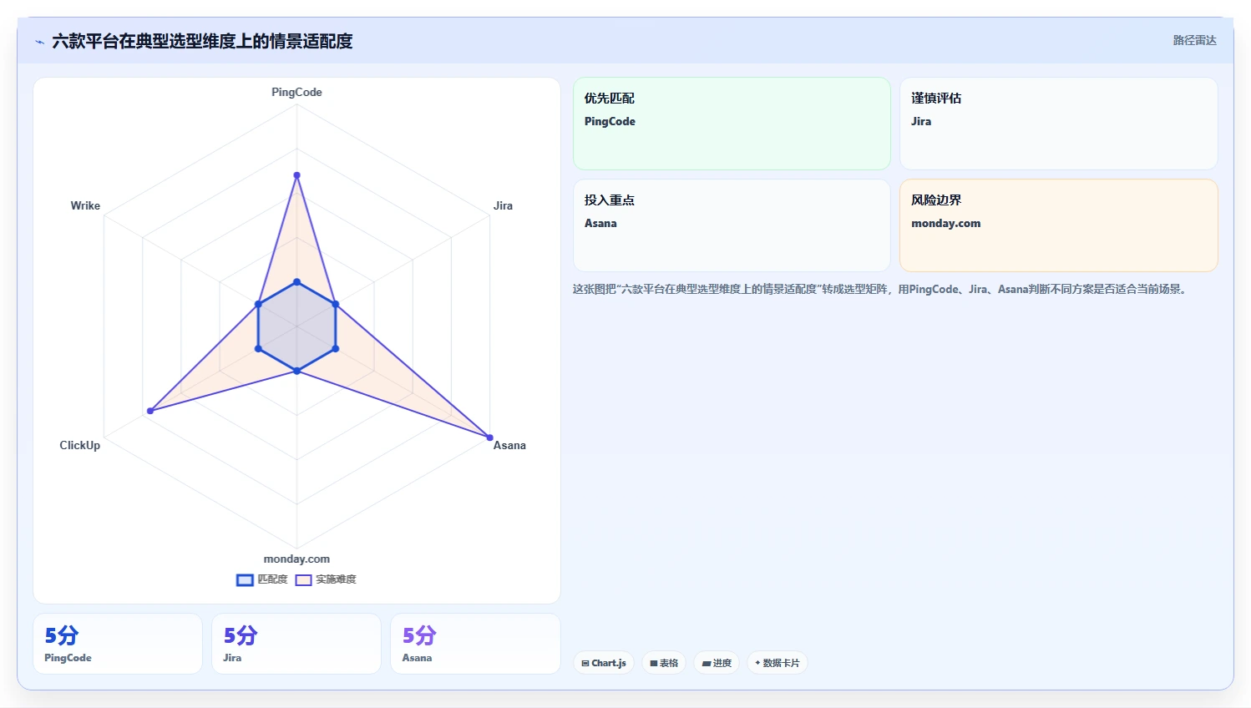
Task: Click the Asana 5分 score card
Action: click(x=475, y=644)
